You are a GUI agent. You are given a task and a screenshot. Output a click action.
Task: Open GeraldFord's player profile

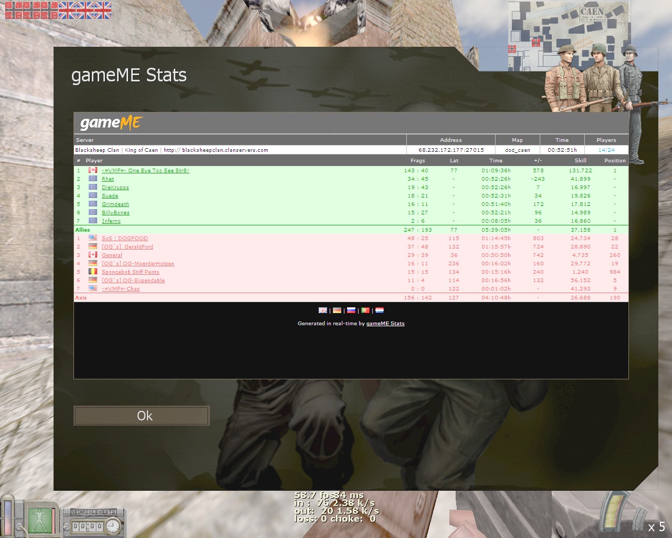pos(128,246)
